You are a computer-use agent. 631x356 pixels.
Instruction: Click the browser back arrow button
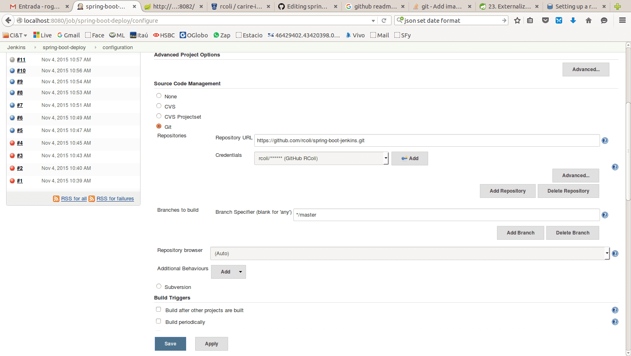point(8,20)
